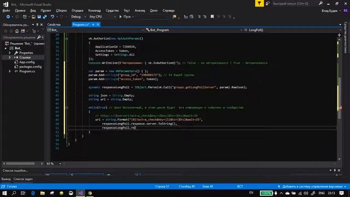Click the Home icon in Solution Explorer
350x197 pixels.
(17, 31)
